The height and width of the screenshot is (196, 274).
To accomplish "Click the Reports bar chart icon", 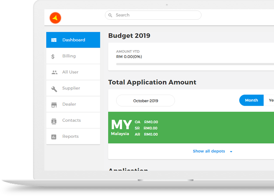I will pyautogui.click(x=54, y=137).
